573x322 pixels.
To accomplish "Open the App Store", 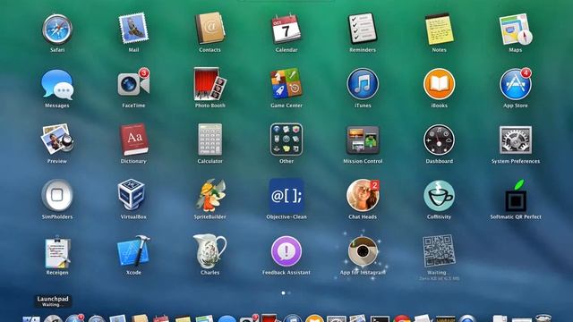I will (516, 84).
